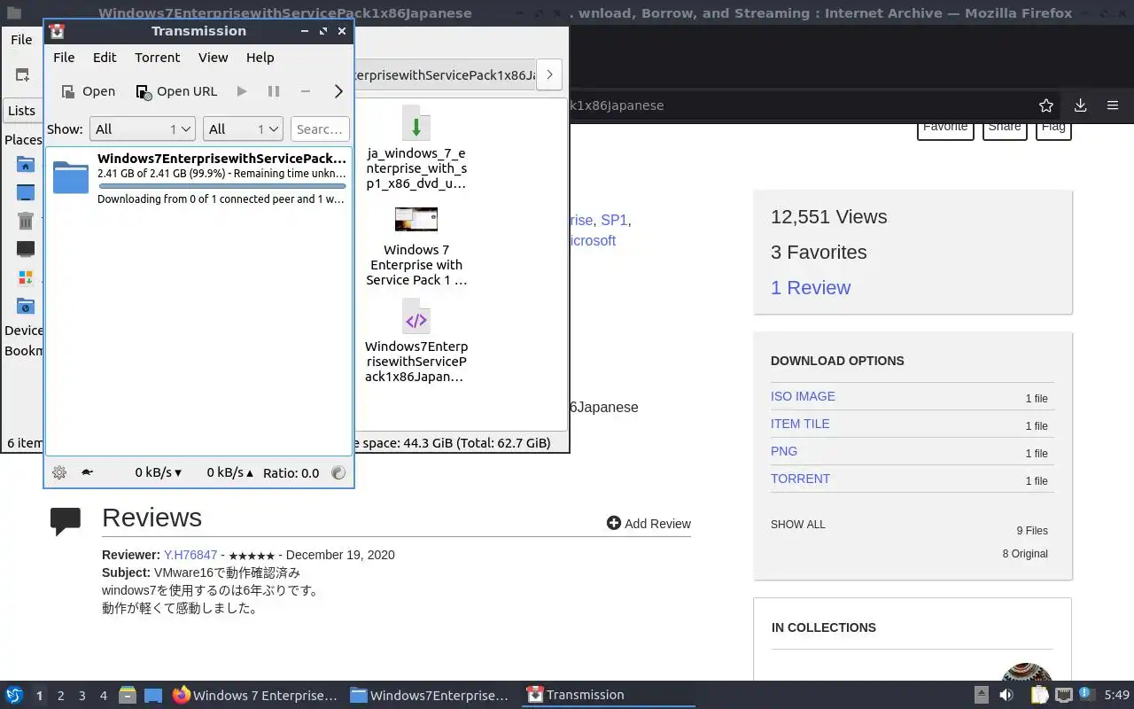Open Home folder in Places sidebar
Image resolution: width=1134 pixels, height=709 pixels.
pyautogui.click(x=26, y=164)
